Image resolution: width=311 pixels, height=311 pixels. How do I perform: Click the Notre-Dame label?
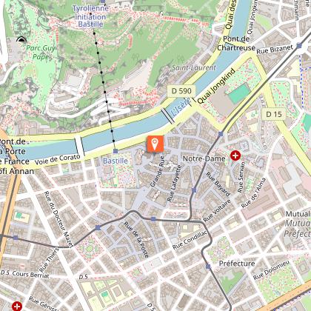[204, 158]
